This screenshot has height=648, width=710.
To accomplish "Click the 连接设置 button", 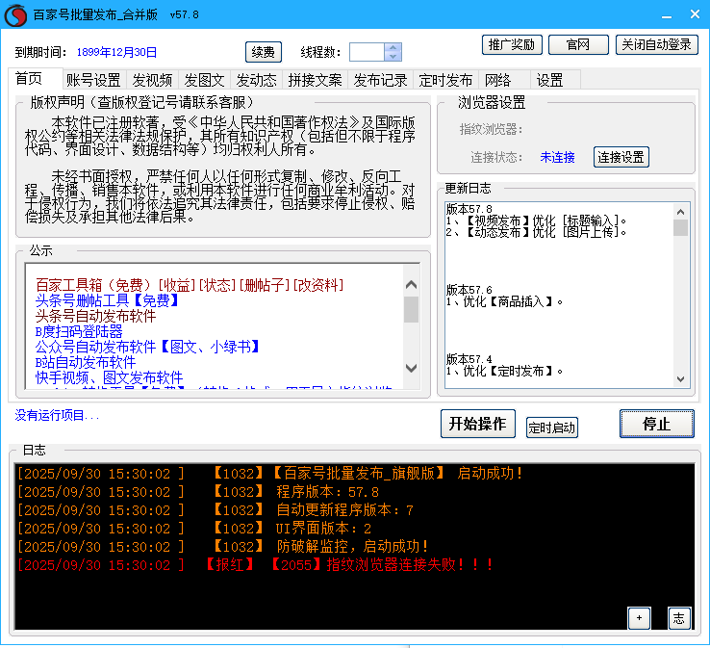I will 621,157.
